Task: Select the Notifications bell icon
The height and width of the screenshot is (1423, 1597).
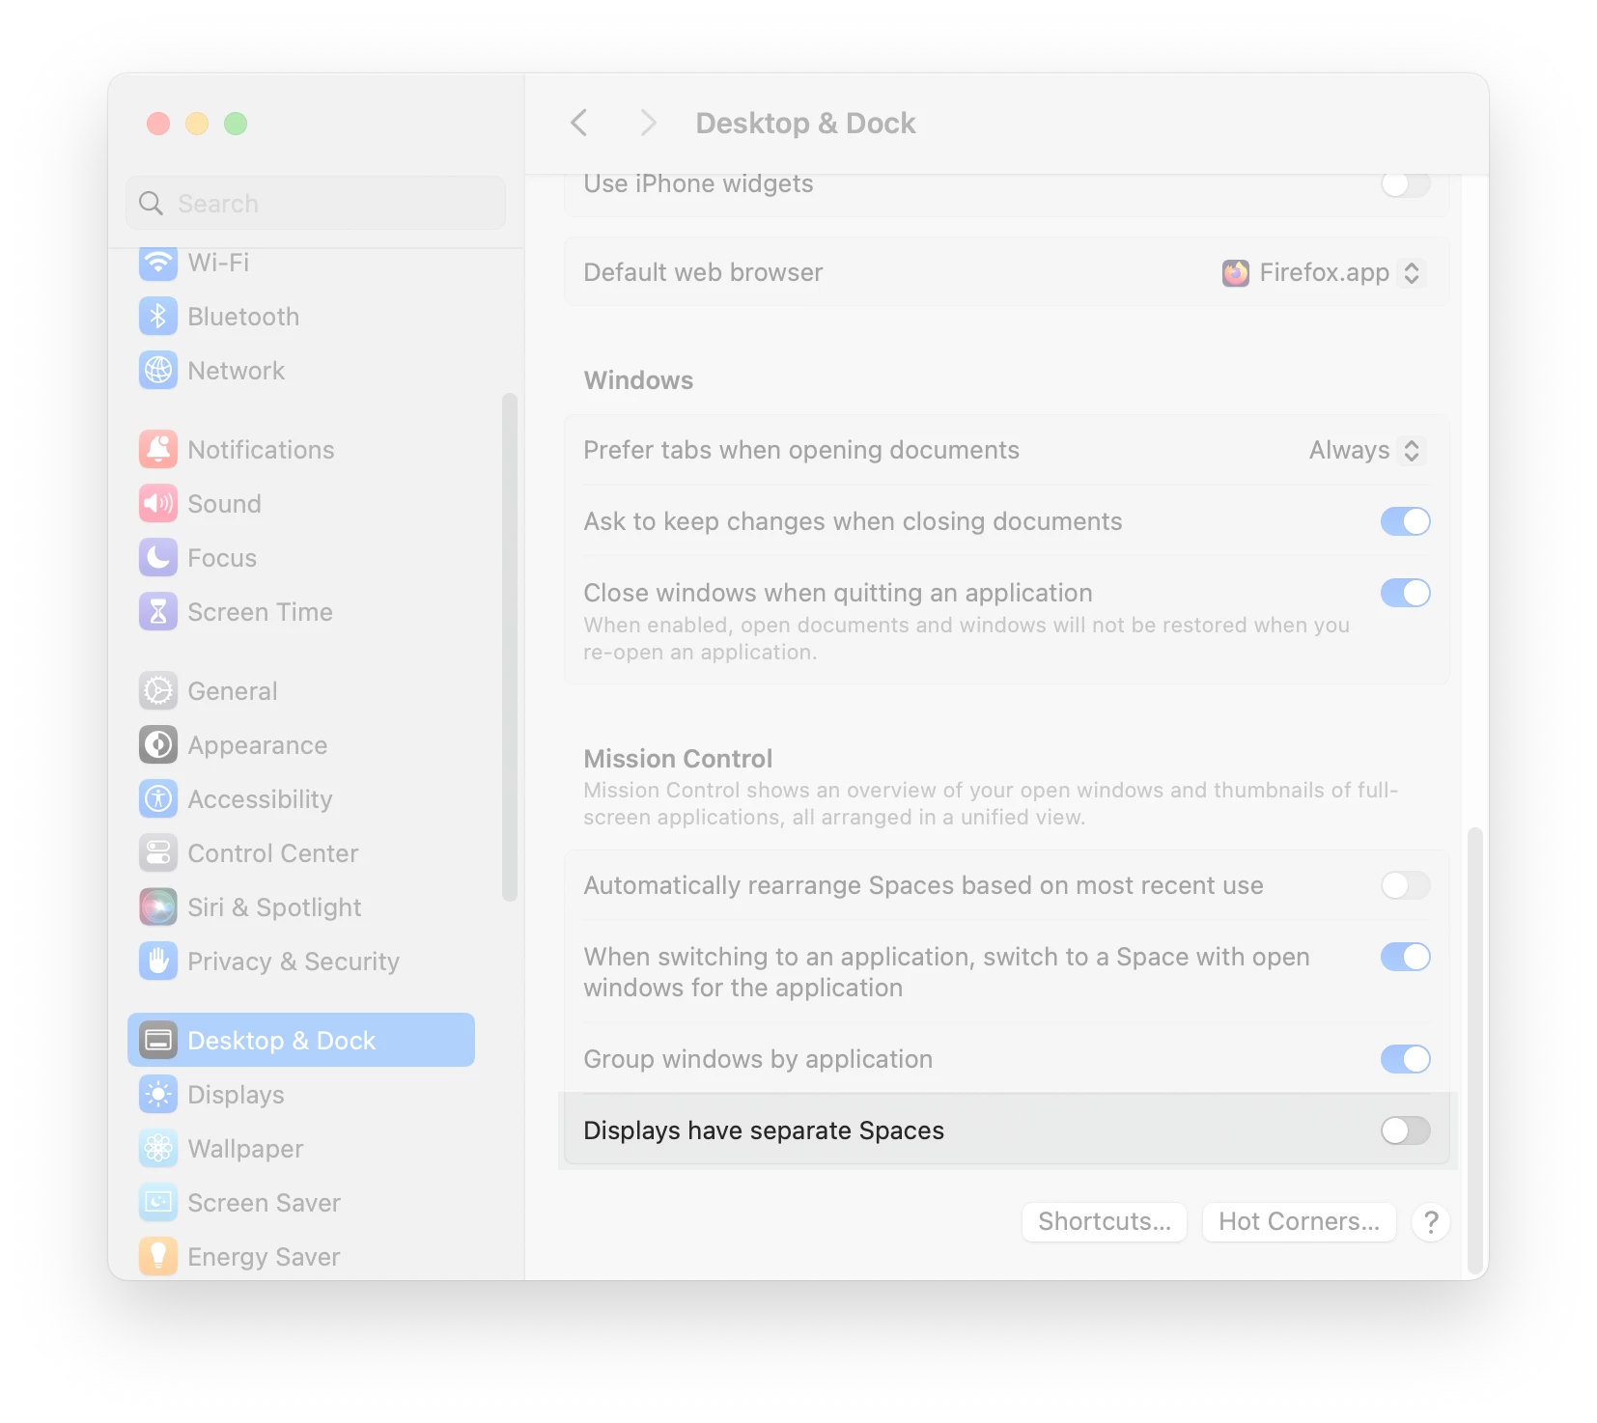Action: (158, 449)
